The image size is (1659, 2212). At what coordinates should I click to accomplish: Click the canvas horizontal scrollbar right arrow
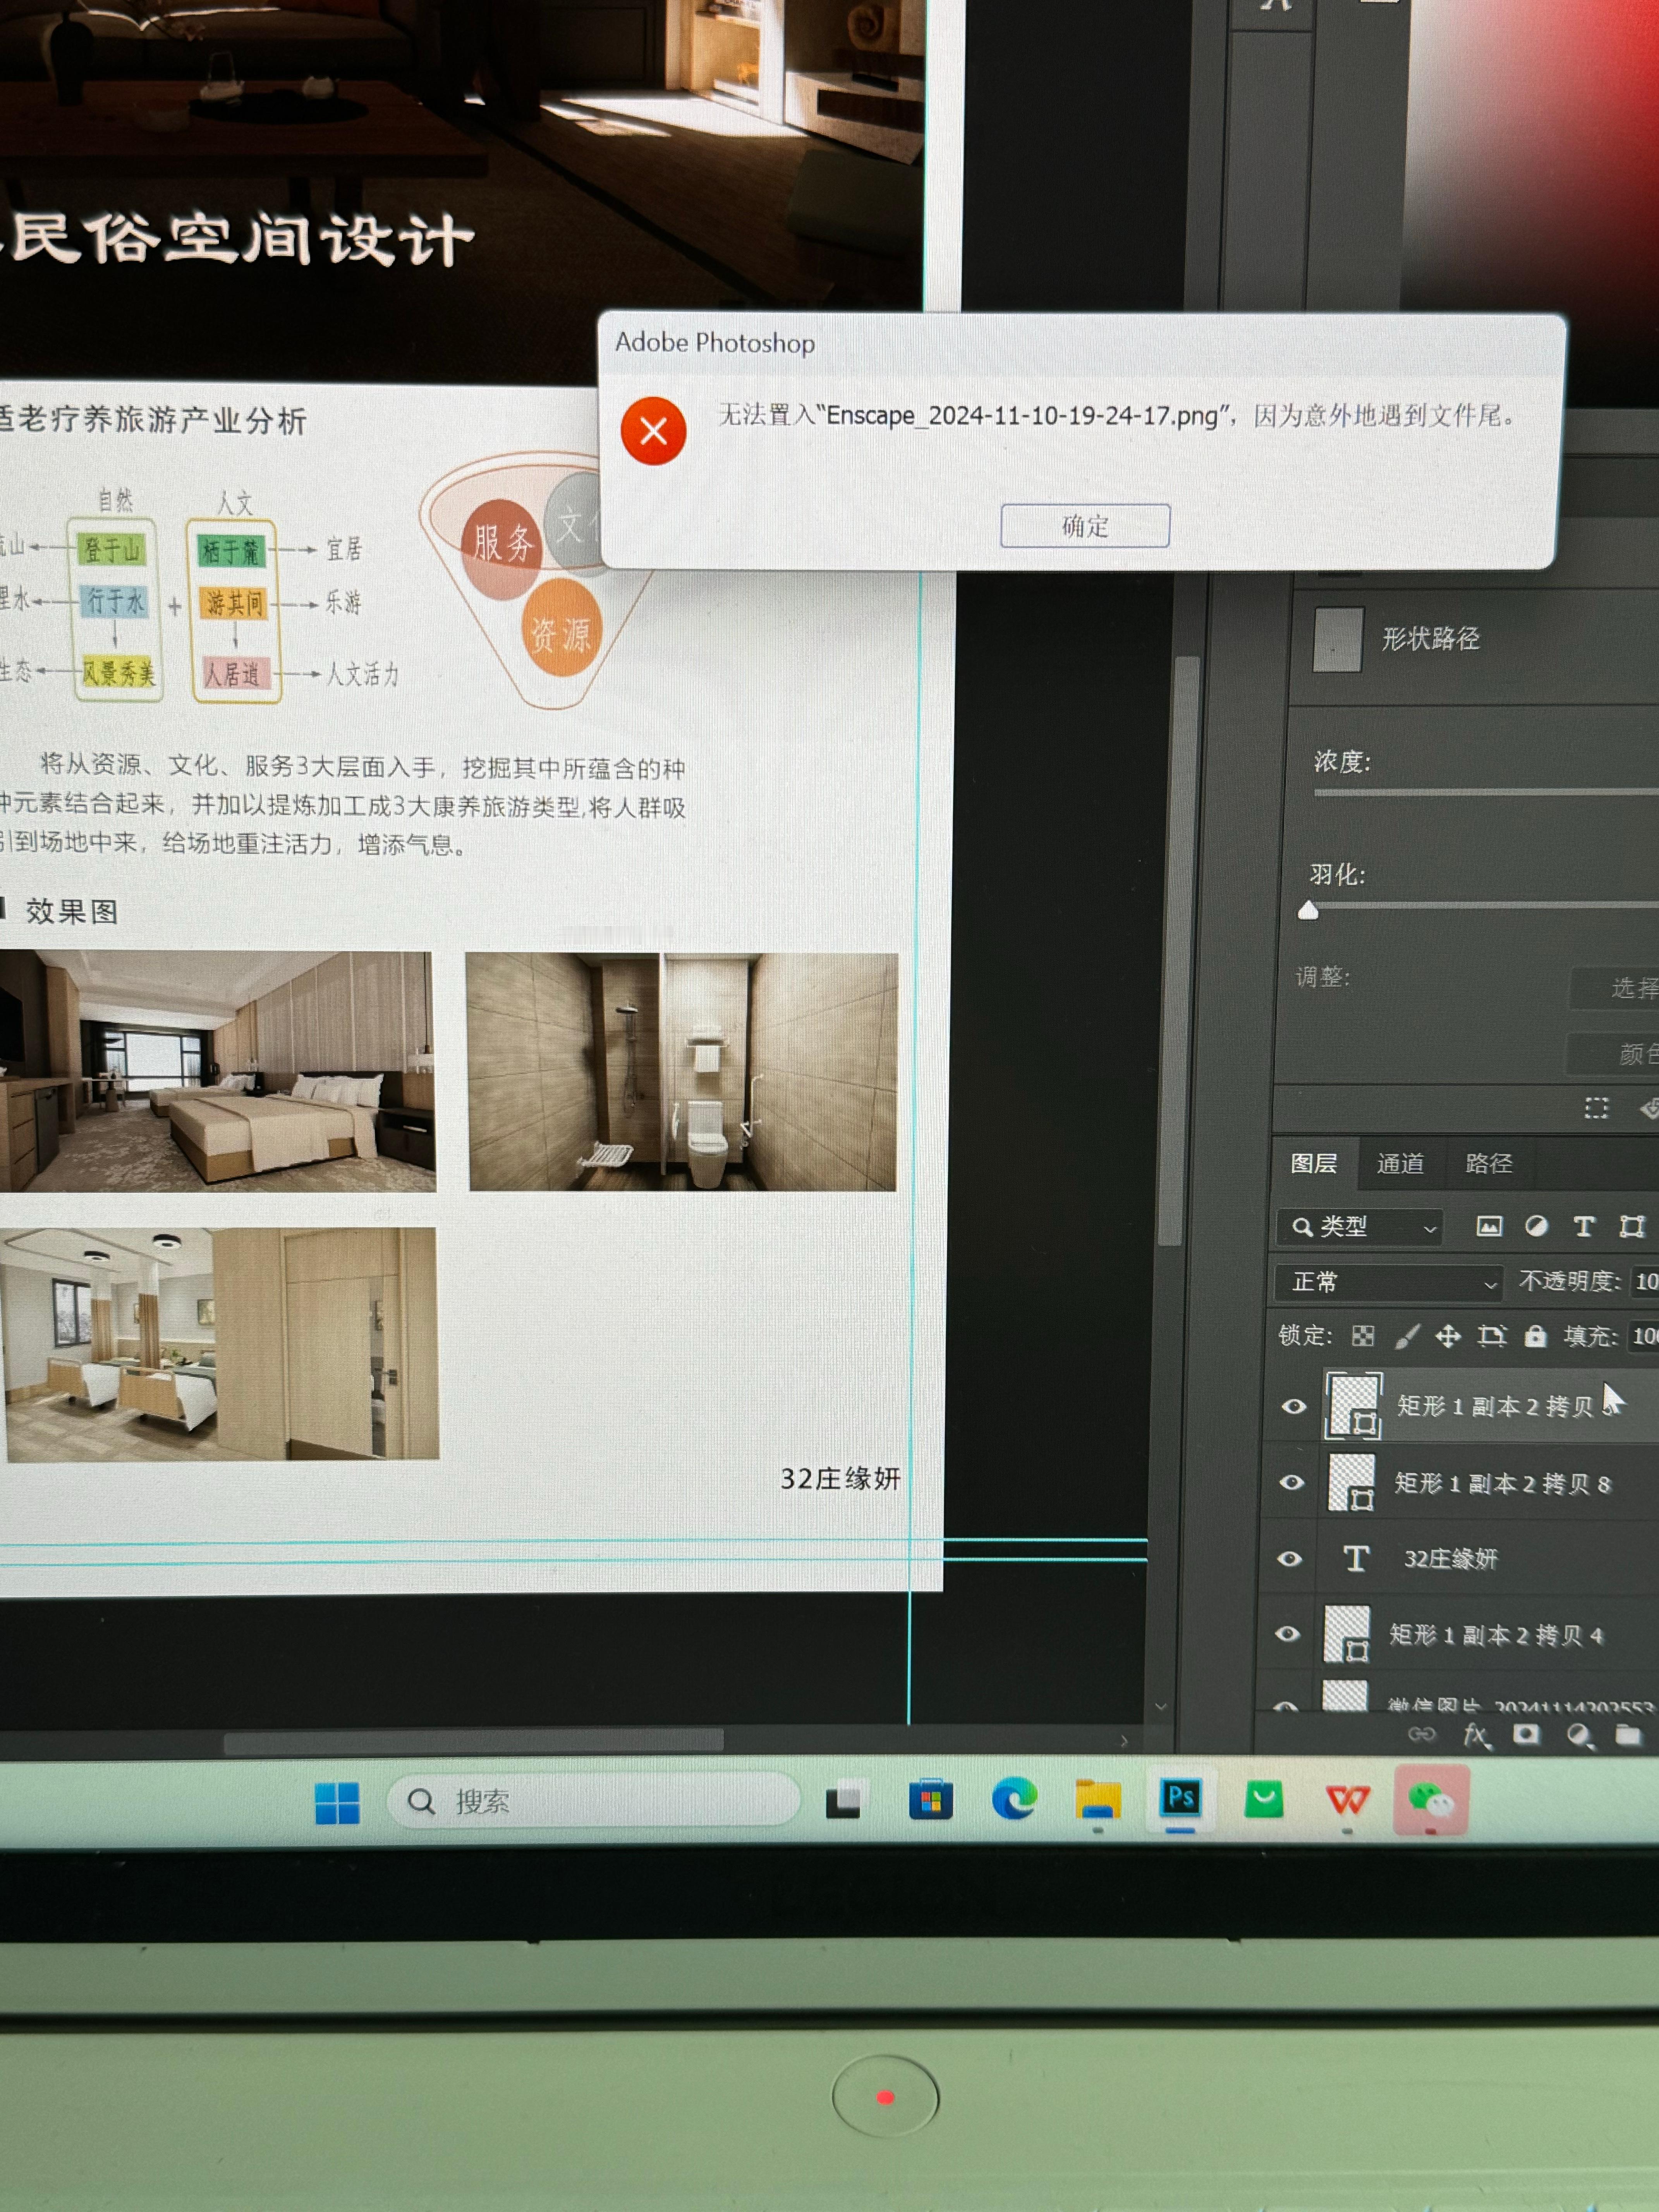(1124, 1741)
